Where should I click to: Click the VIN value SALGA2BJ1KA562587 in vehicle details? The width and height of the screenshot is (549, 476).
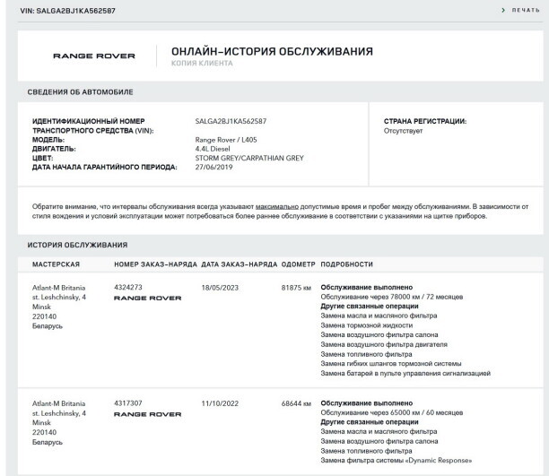click(230, 120)
